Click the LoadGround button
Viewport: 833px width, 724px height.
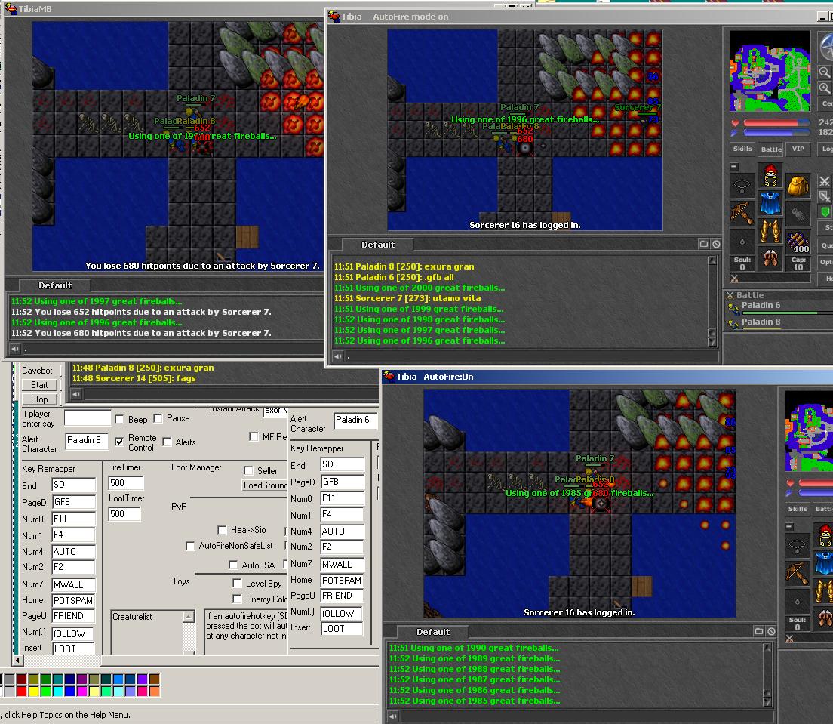click(265, 485)
